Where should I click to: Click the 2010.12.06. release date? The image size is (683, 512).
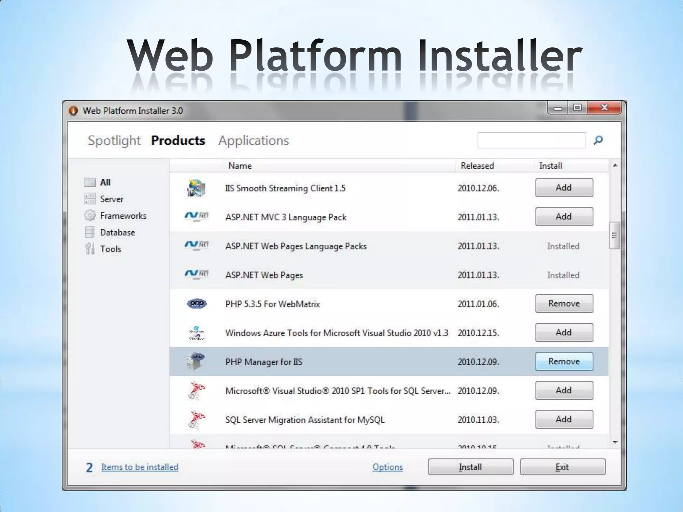[478, 188]
